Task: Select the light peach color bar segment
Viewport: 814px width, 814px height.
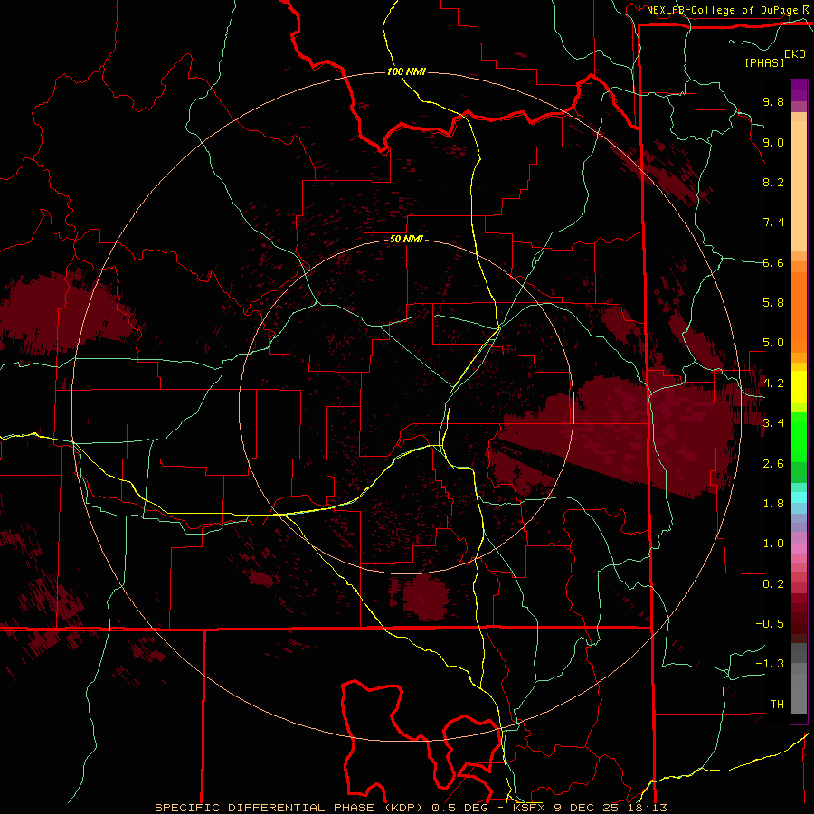Action: coord(799,185)
